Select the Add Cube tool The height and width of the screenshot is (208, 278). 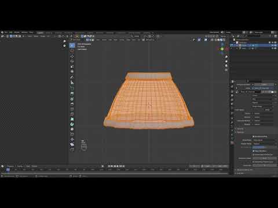tap(72, 88)
